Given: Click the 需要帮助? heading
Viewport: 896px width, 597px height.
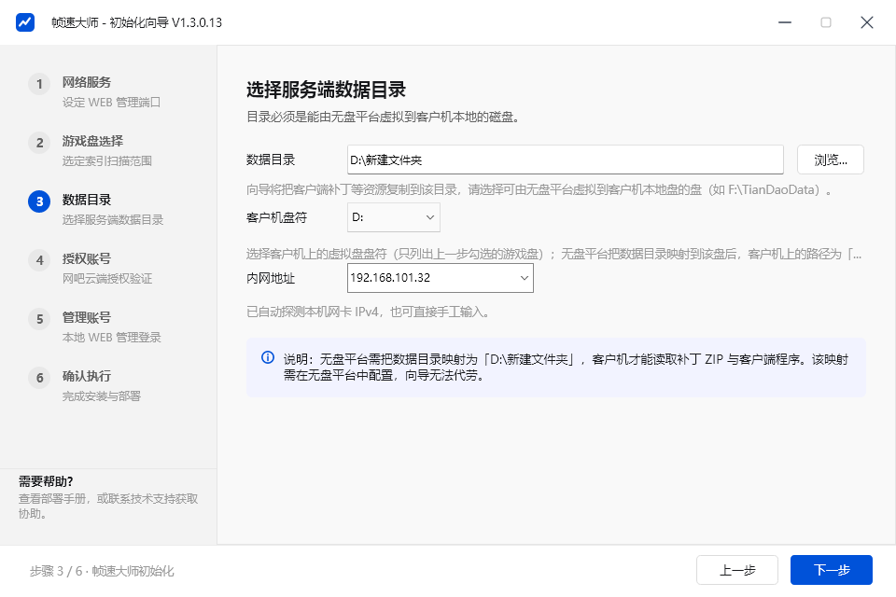Looking at the screenshot, I should (x=46, y=481).
